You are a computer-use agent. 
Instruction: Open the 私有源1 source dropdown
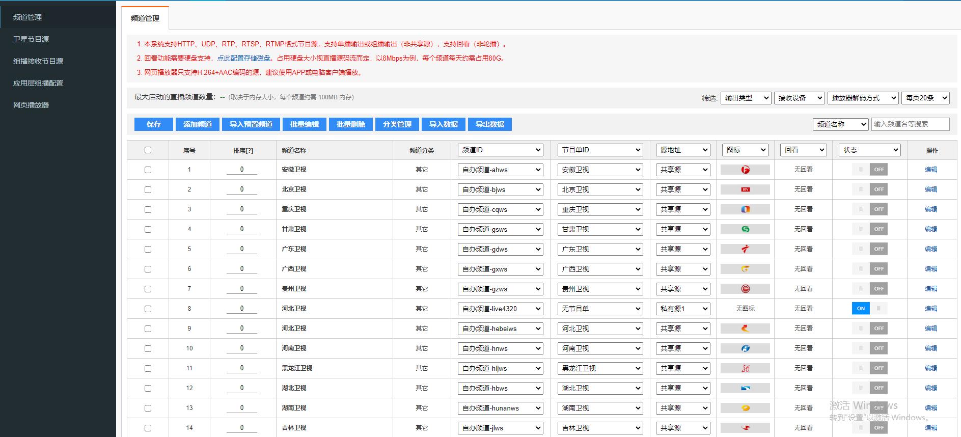683,309
